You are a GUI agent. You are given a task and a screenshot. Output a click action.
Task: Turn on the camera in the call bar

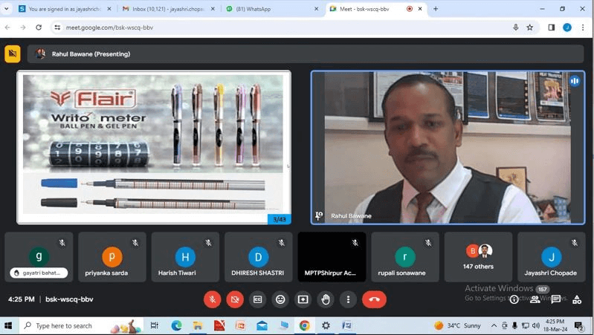point(235,299)
